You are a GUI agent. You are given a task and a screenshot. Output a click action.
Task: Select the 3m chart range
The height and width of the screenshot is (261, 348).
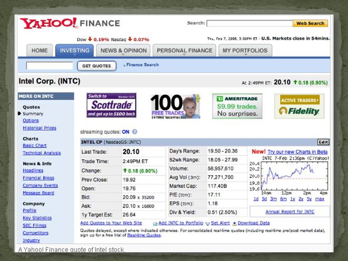pos(273,199)
